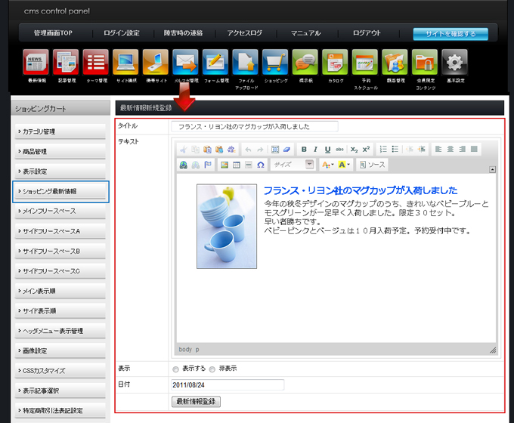Select the 表示する radio button
This screenshot has width=514, height=423.
176,369
